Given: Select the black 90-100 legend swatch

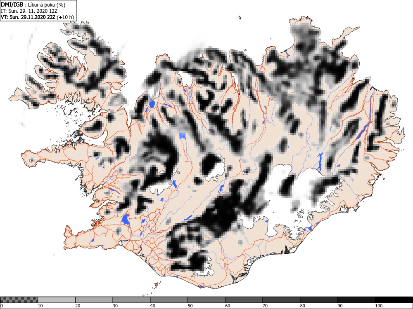Looking at the screenshot, I should click(356, 300).
